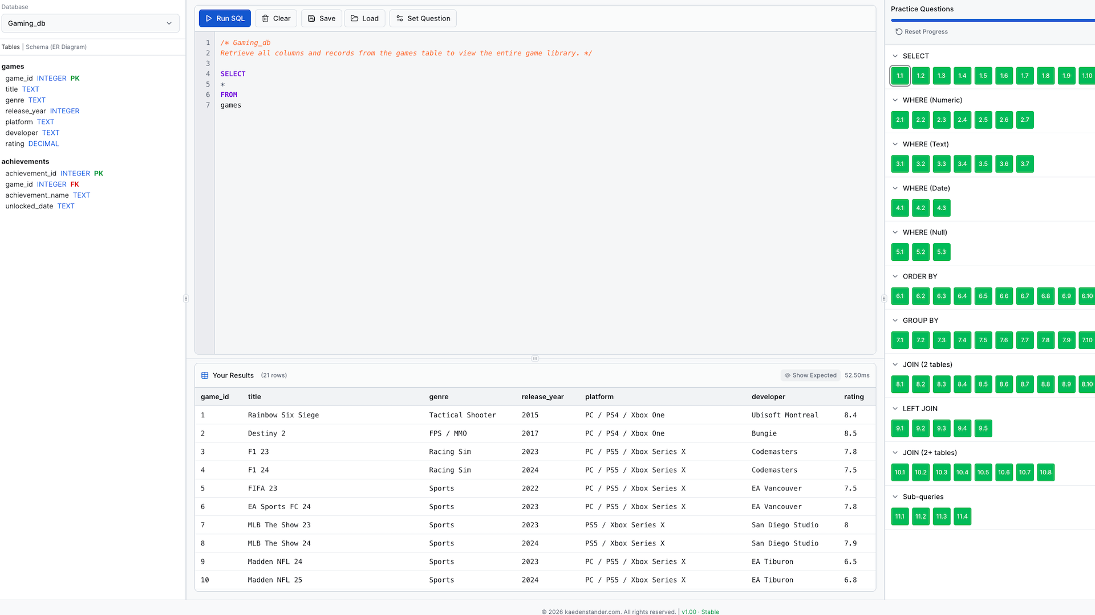Viewport: 1095px width, 615px height.
Task: Open practice question 2.1
Action: click(x=900, y=120)
